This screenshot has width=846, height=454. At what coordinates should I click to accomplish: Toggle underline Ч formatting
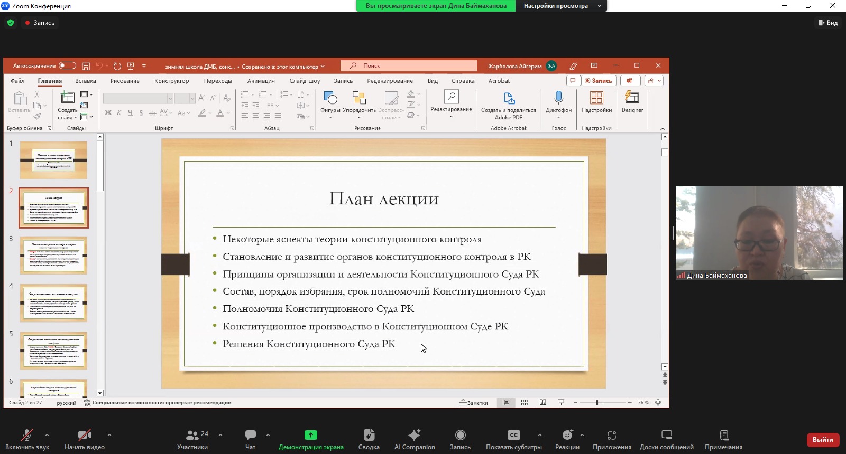point(130,113)
